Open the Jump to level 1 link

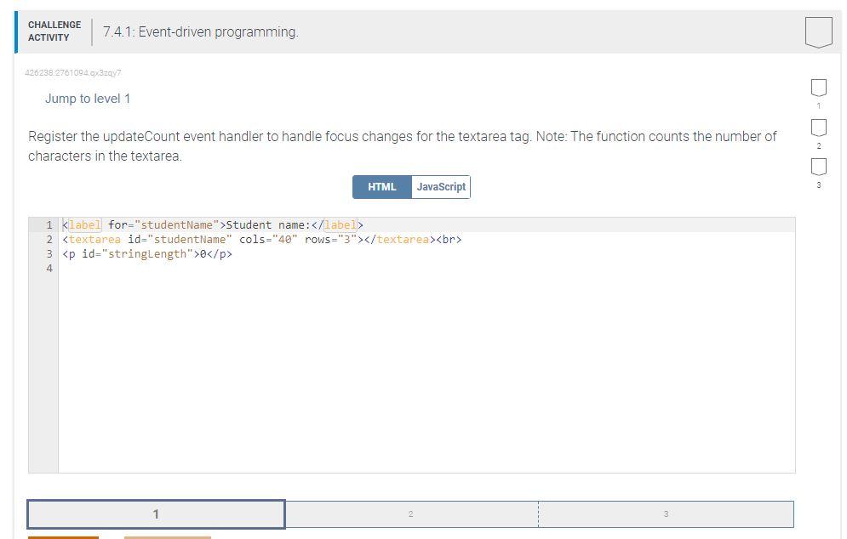click(x=88, y=98)
